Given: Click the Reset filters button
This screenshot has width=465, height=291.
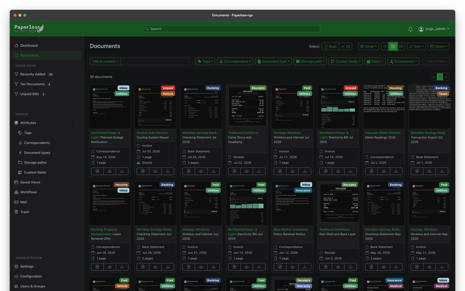Looking at the screenshot, I should (436, 62).
